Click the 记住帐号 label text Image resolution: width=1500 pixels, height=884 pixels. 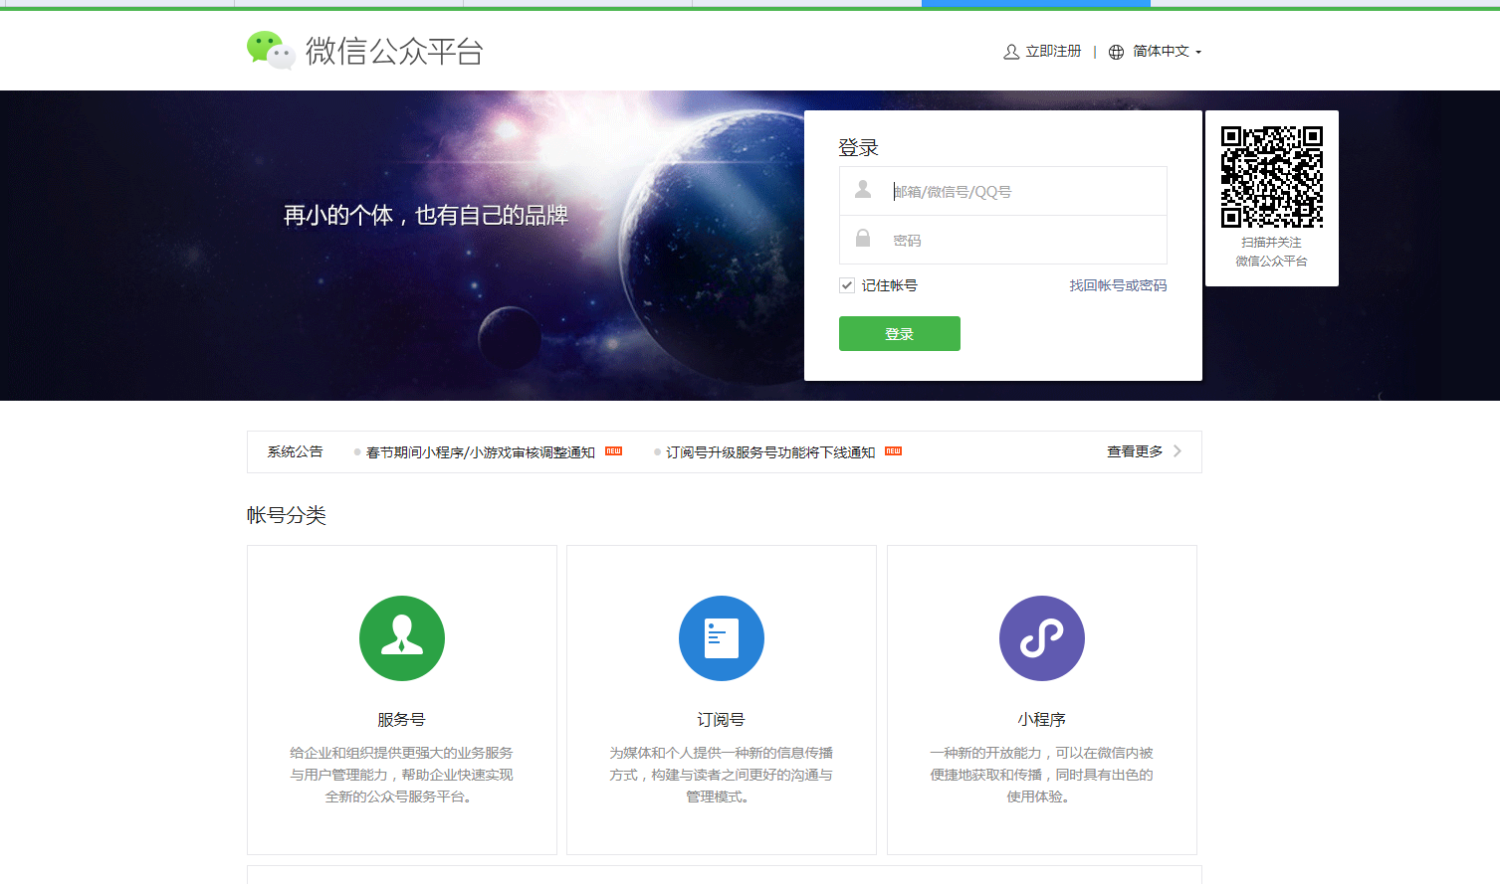tap(890, 285)
